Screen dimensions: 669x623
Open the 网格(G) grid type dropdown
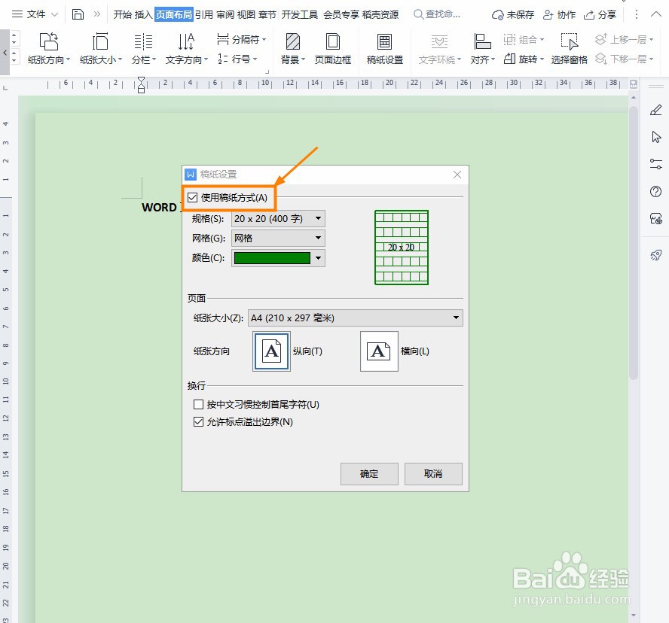[x=278, y=239]
